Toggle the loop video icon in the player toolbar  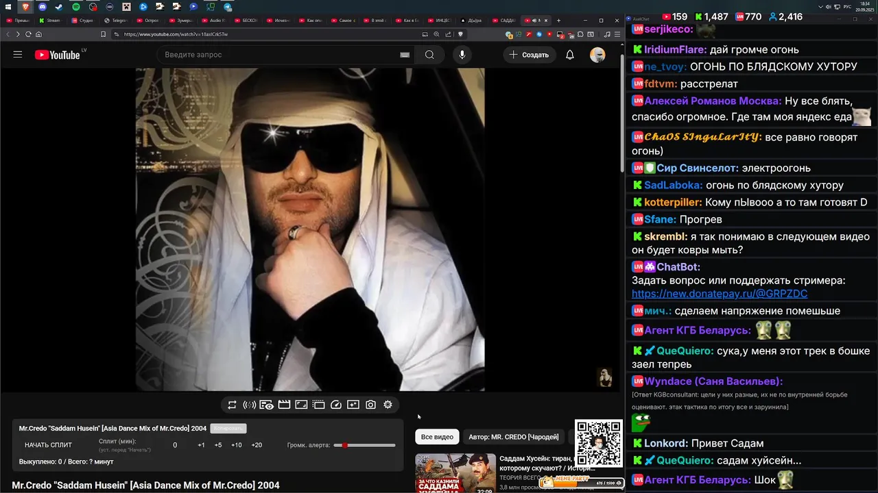(x=232, y=405)
